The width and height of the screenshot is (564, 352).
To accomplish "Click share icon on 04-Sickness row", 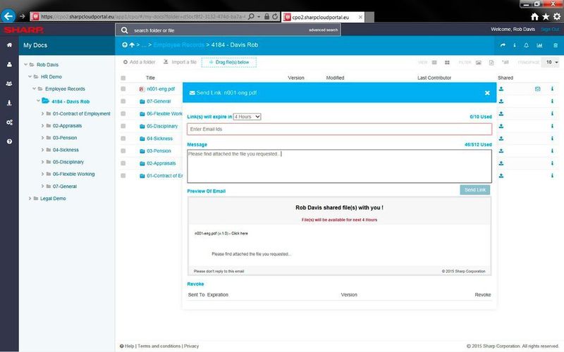I will pos(501,139).
